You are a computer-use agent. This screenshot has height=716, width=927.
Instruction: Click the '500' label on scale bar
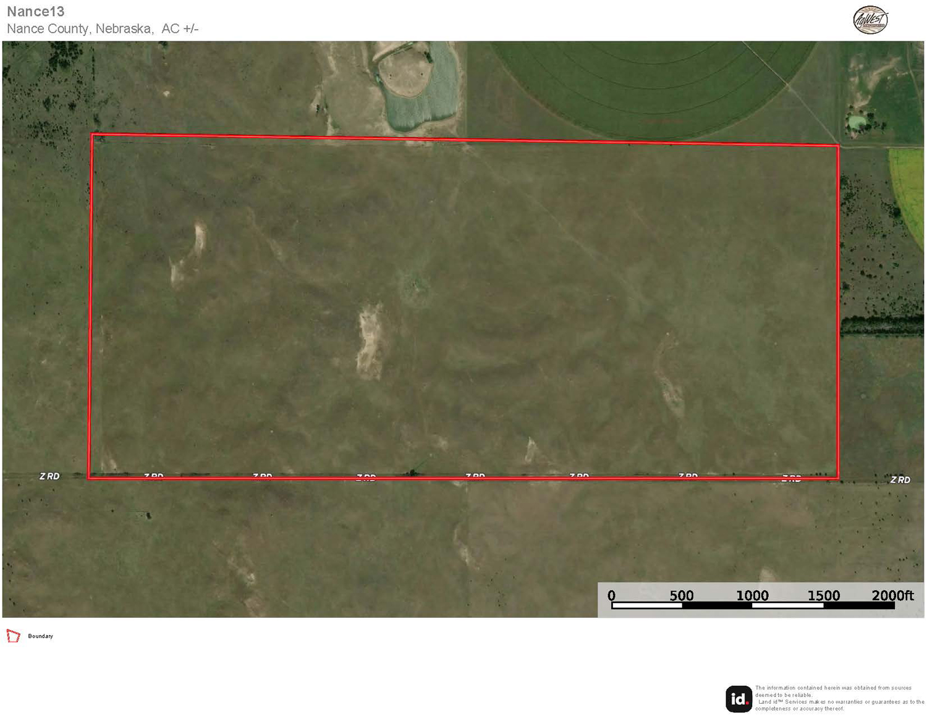682,596
